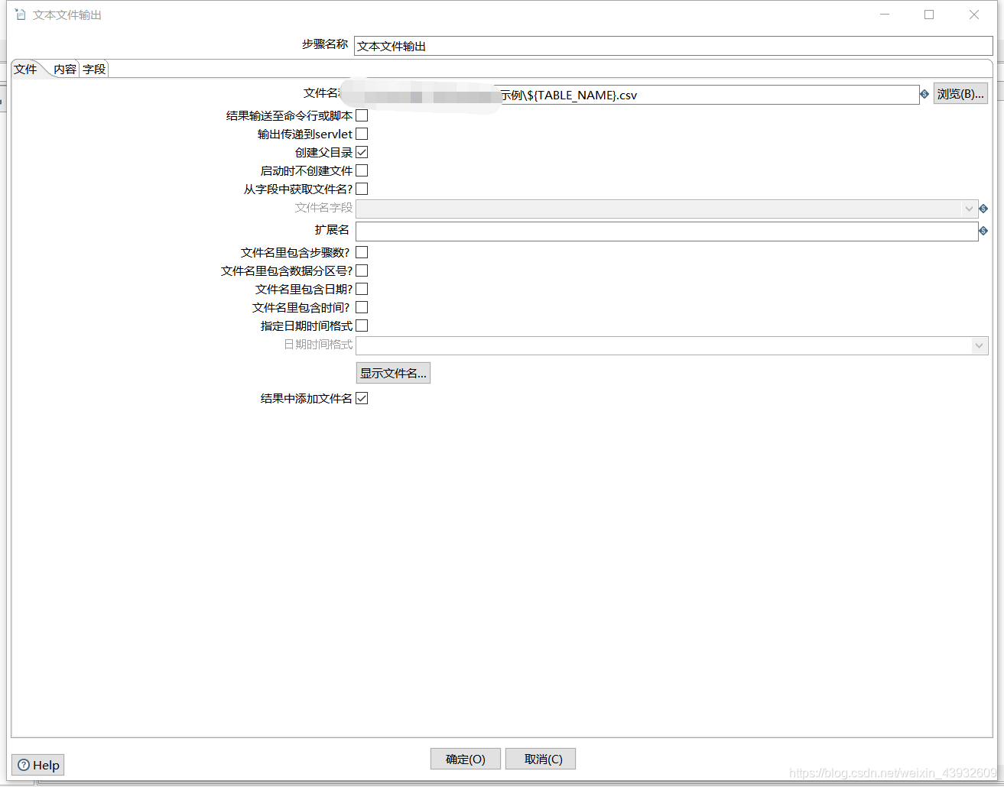
Task: Enable 文件名里包含日期? checkbox
Action: (362, 289)
